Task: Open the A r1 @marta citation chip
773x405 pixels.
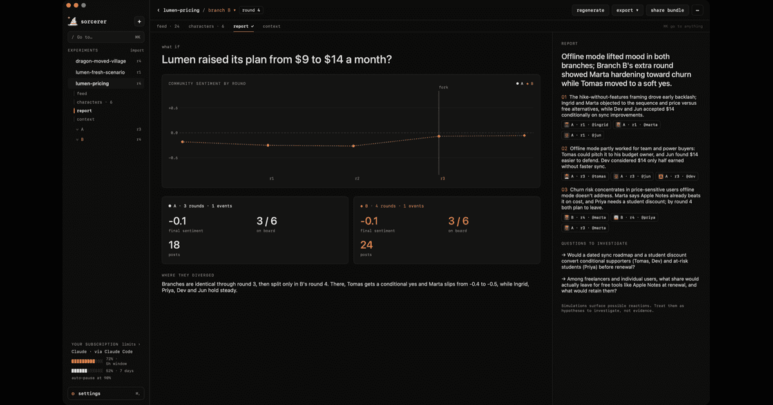Action: pyautogui.click(x=636, y=125)
